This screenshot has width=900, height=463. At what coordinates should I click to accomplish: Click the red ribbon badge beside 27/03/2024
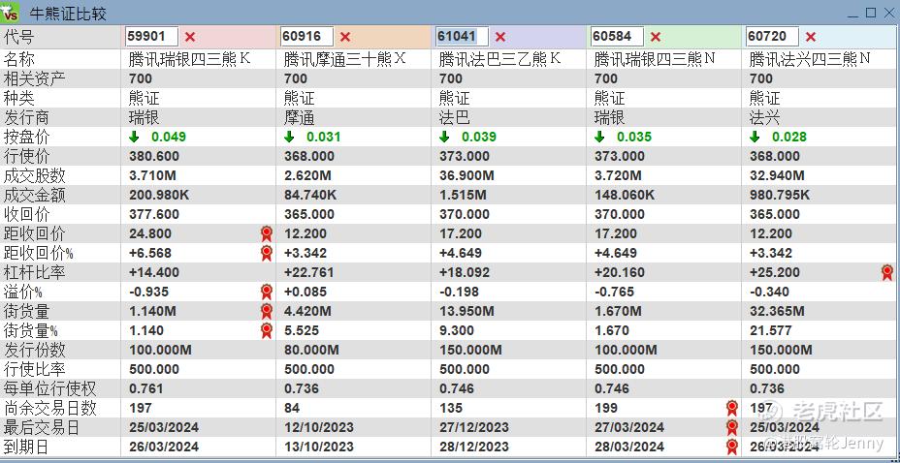pos(732,427)
